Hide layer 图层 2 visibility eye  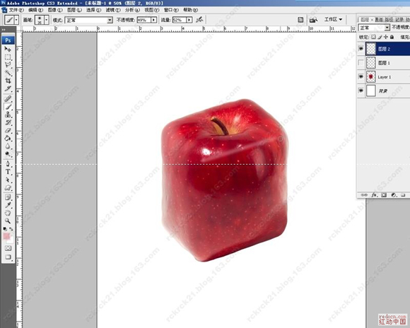tap(361, 49)
